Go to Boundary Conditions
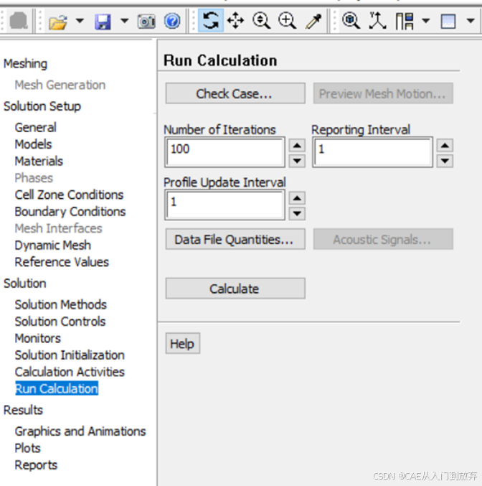 click(x=70, y=211)
